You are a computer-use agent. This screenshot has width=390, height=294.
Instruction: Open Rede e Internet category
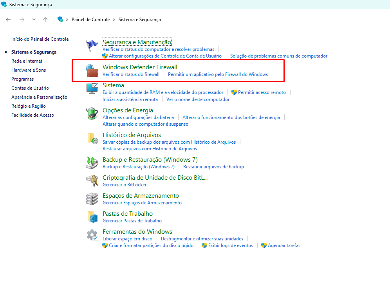pos(27,61)
